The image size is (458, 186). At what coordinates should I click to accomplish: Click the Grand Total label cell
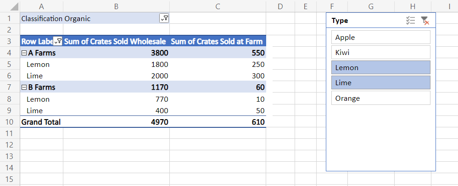(41, 122)
